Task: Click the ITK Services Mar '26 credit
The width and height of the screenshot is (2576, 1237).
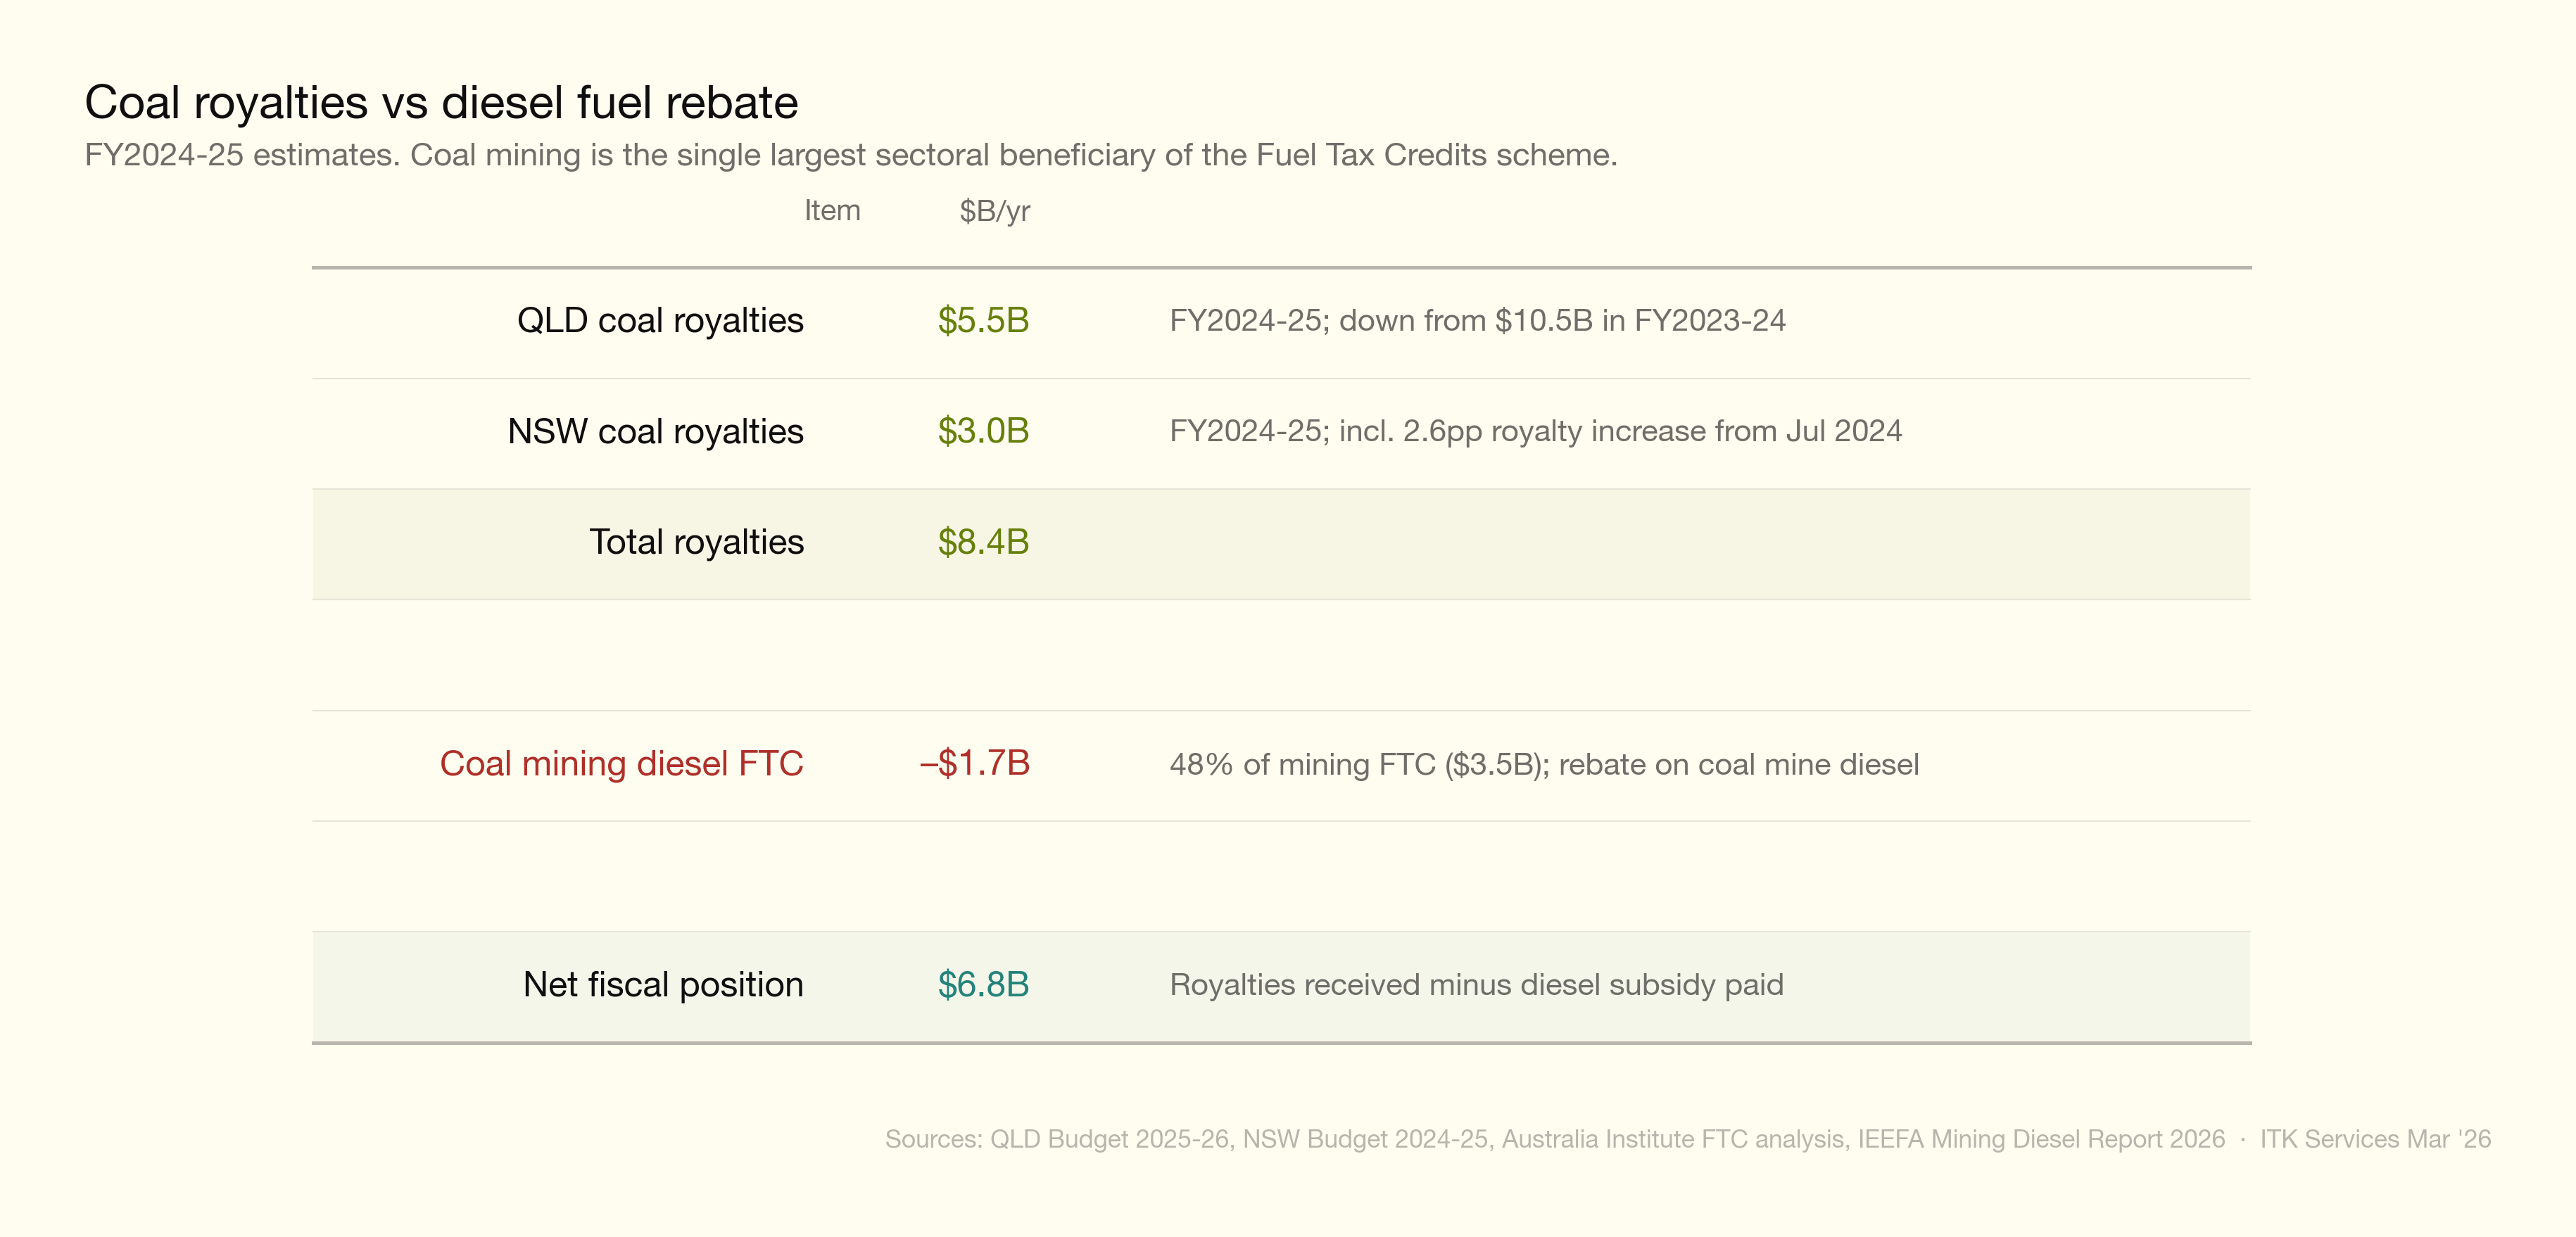Action: coord(2375,1139)
